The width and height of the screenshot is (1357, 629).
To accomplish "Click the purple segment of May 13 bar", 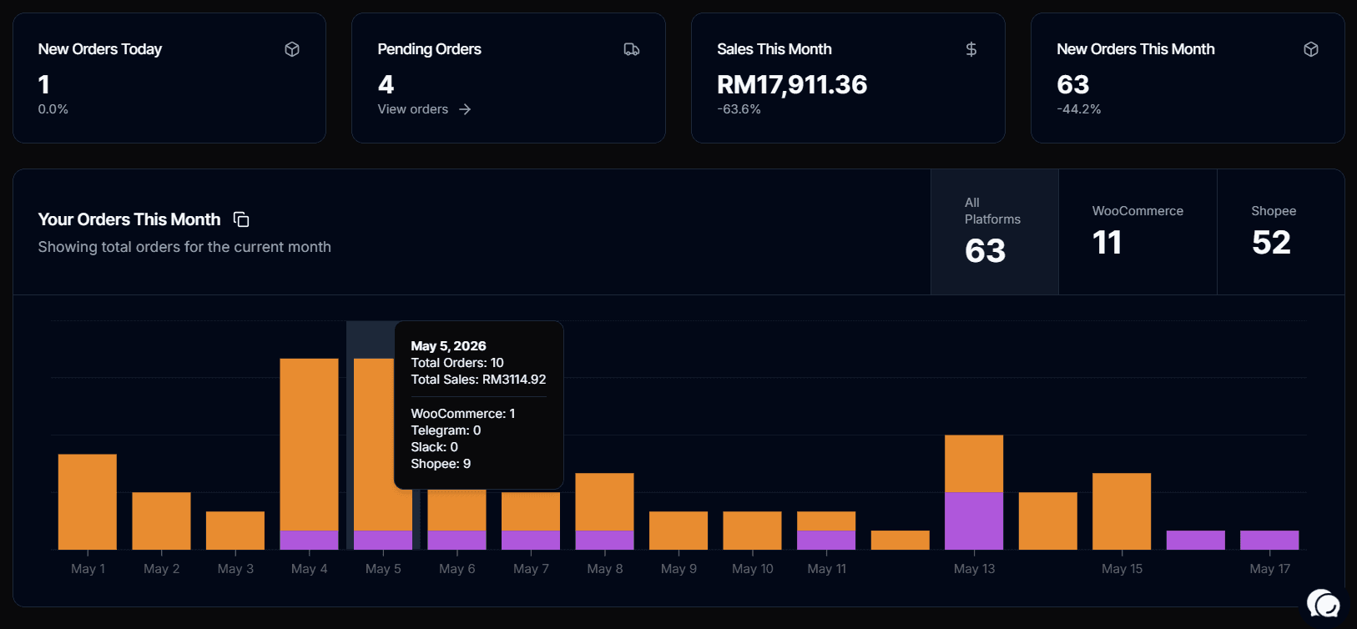I will [974, 521].
